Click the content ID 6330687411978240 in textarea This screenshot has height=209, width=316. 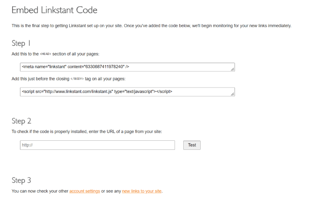(x=104, y=67)
